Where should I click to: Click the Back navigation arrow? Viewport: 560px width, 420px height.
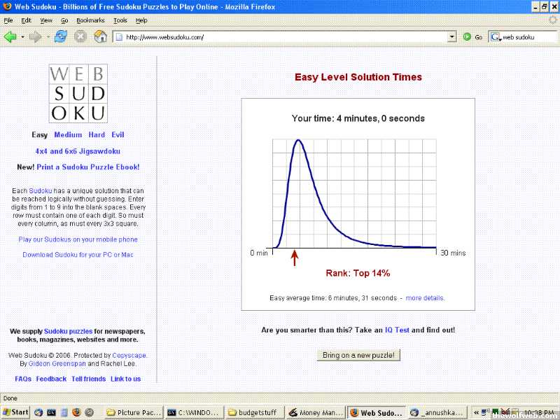[x=10, y=36]
